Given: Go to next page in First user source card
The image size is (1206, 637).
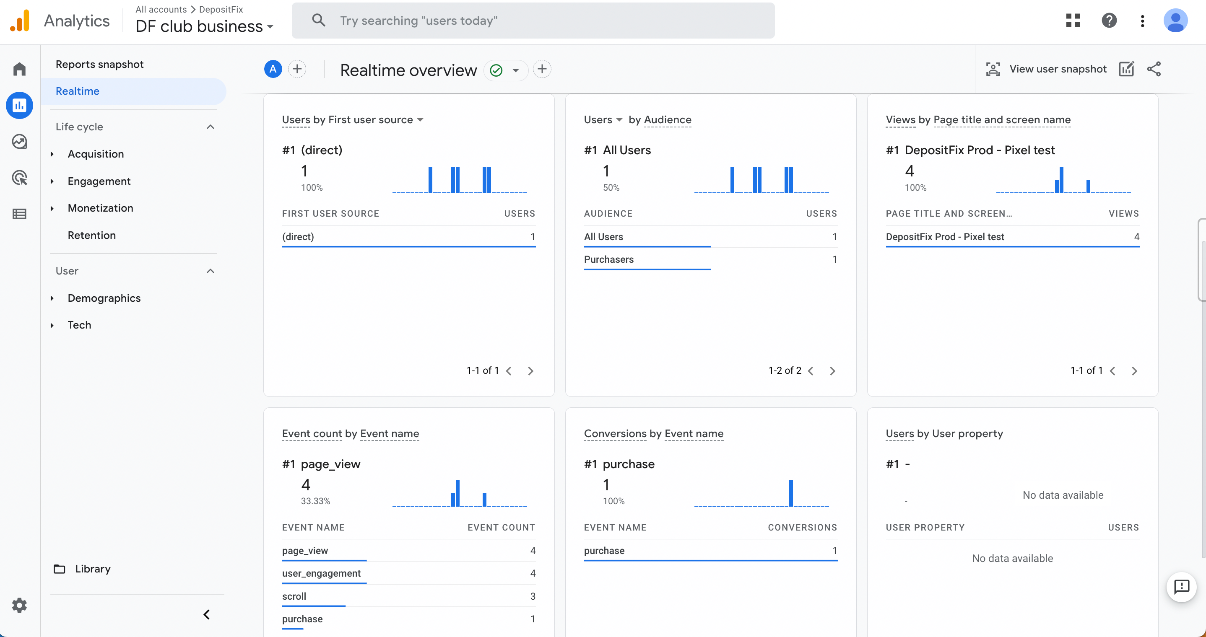Looking at the screenshot, I should tap(530, 371).
